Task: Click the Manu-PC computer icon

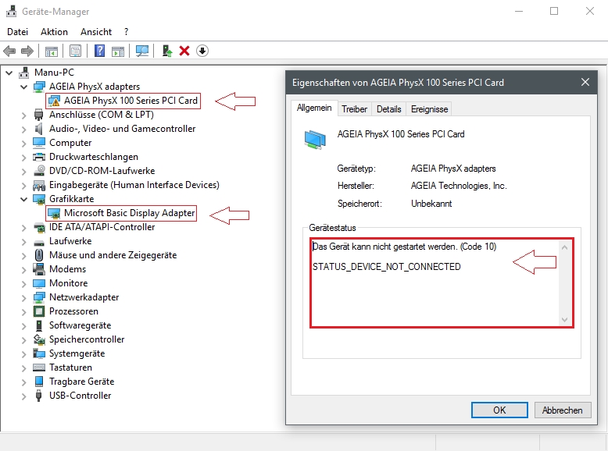Action: [24, 73]
